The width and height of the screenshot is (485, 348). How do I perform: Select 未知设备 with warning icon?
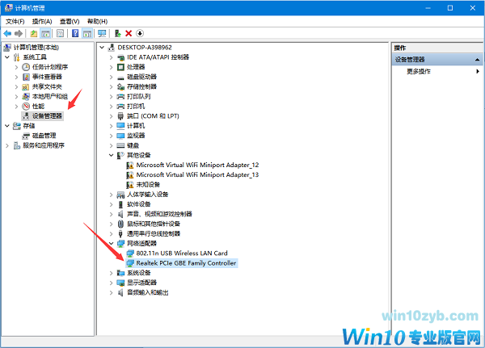pyautogui.click(x=148, y=185)
